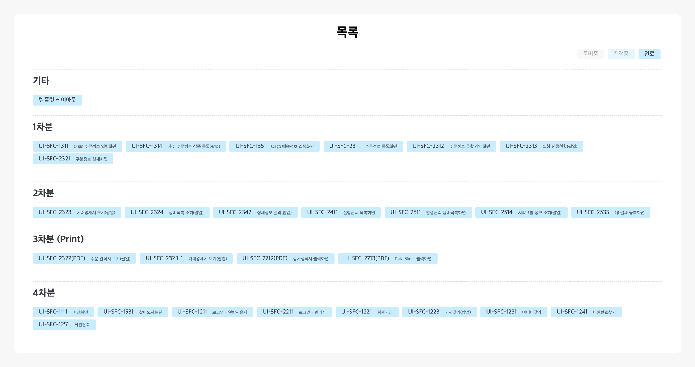Image resolution: width=695 pixels, height=367 pixels.
Task: Switch to the 진행중 filter
Action: pyautogui.click(x=621, y=54)
